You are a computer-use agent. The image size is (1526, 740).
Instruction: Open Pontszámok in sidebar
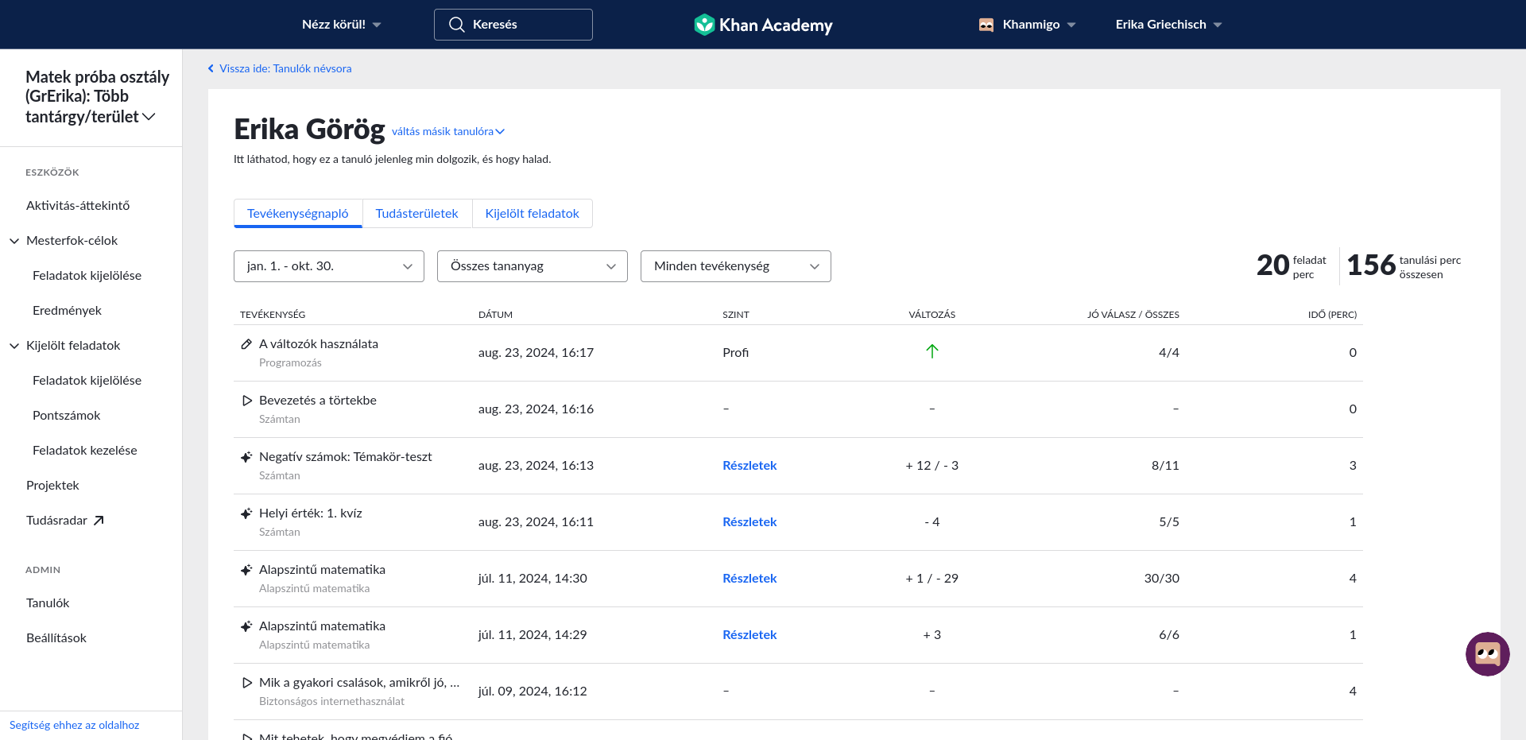[67, 415]
